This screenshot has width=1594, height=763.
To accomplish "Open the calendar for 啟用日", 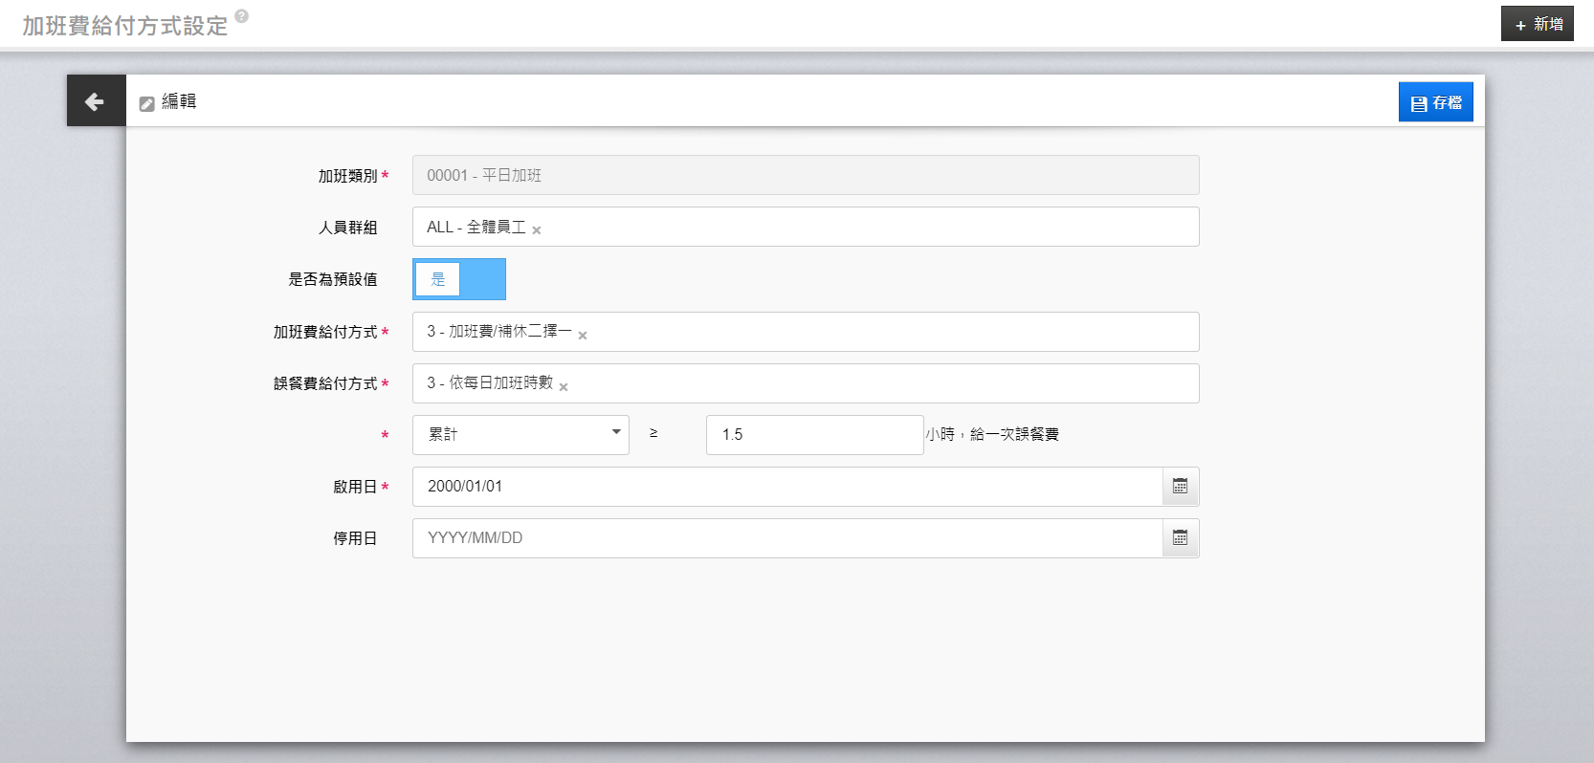I will 1180,487.
